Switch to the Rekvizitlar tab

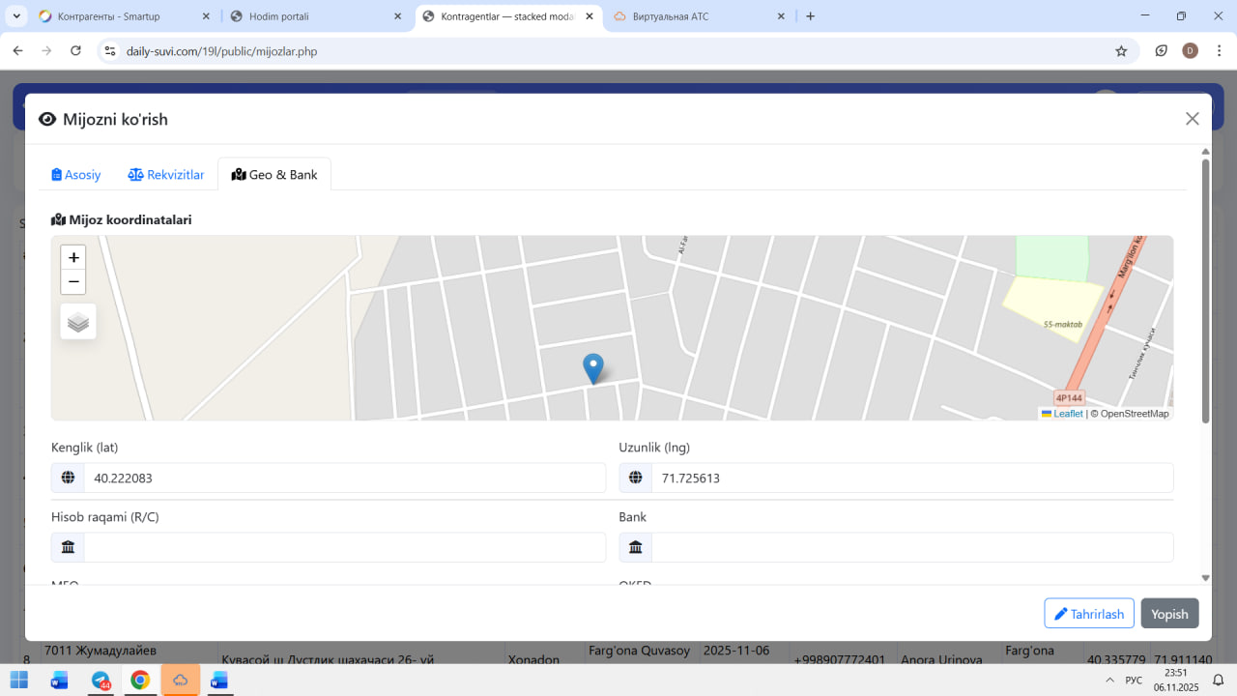click(x=166, y=175)
